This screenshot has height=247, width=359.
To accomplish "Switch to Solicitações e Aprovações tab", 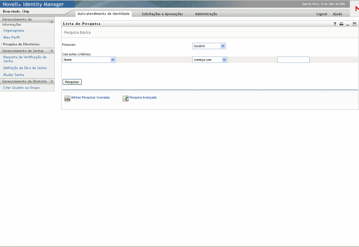I will click(162, 14).
